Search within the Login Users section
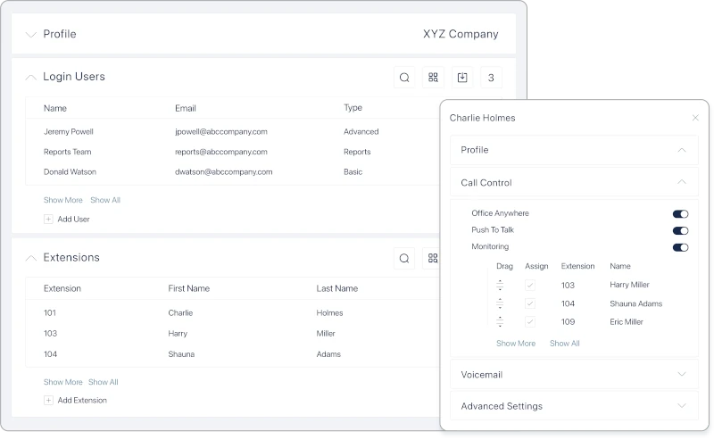This screenshot has width=714, height=440. [404, 78]
